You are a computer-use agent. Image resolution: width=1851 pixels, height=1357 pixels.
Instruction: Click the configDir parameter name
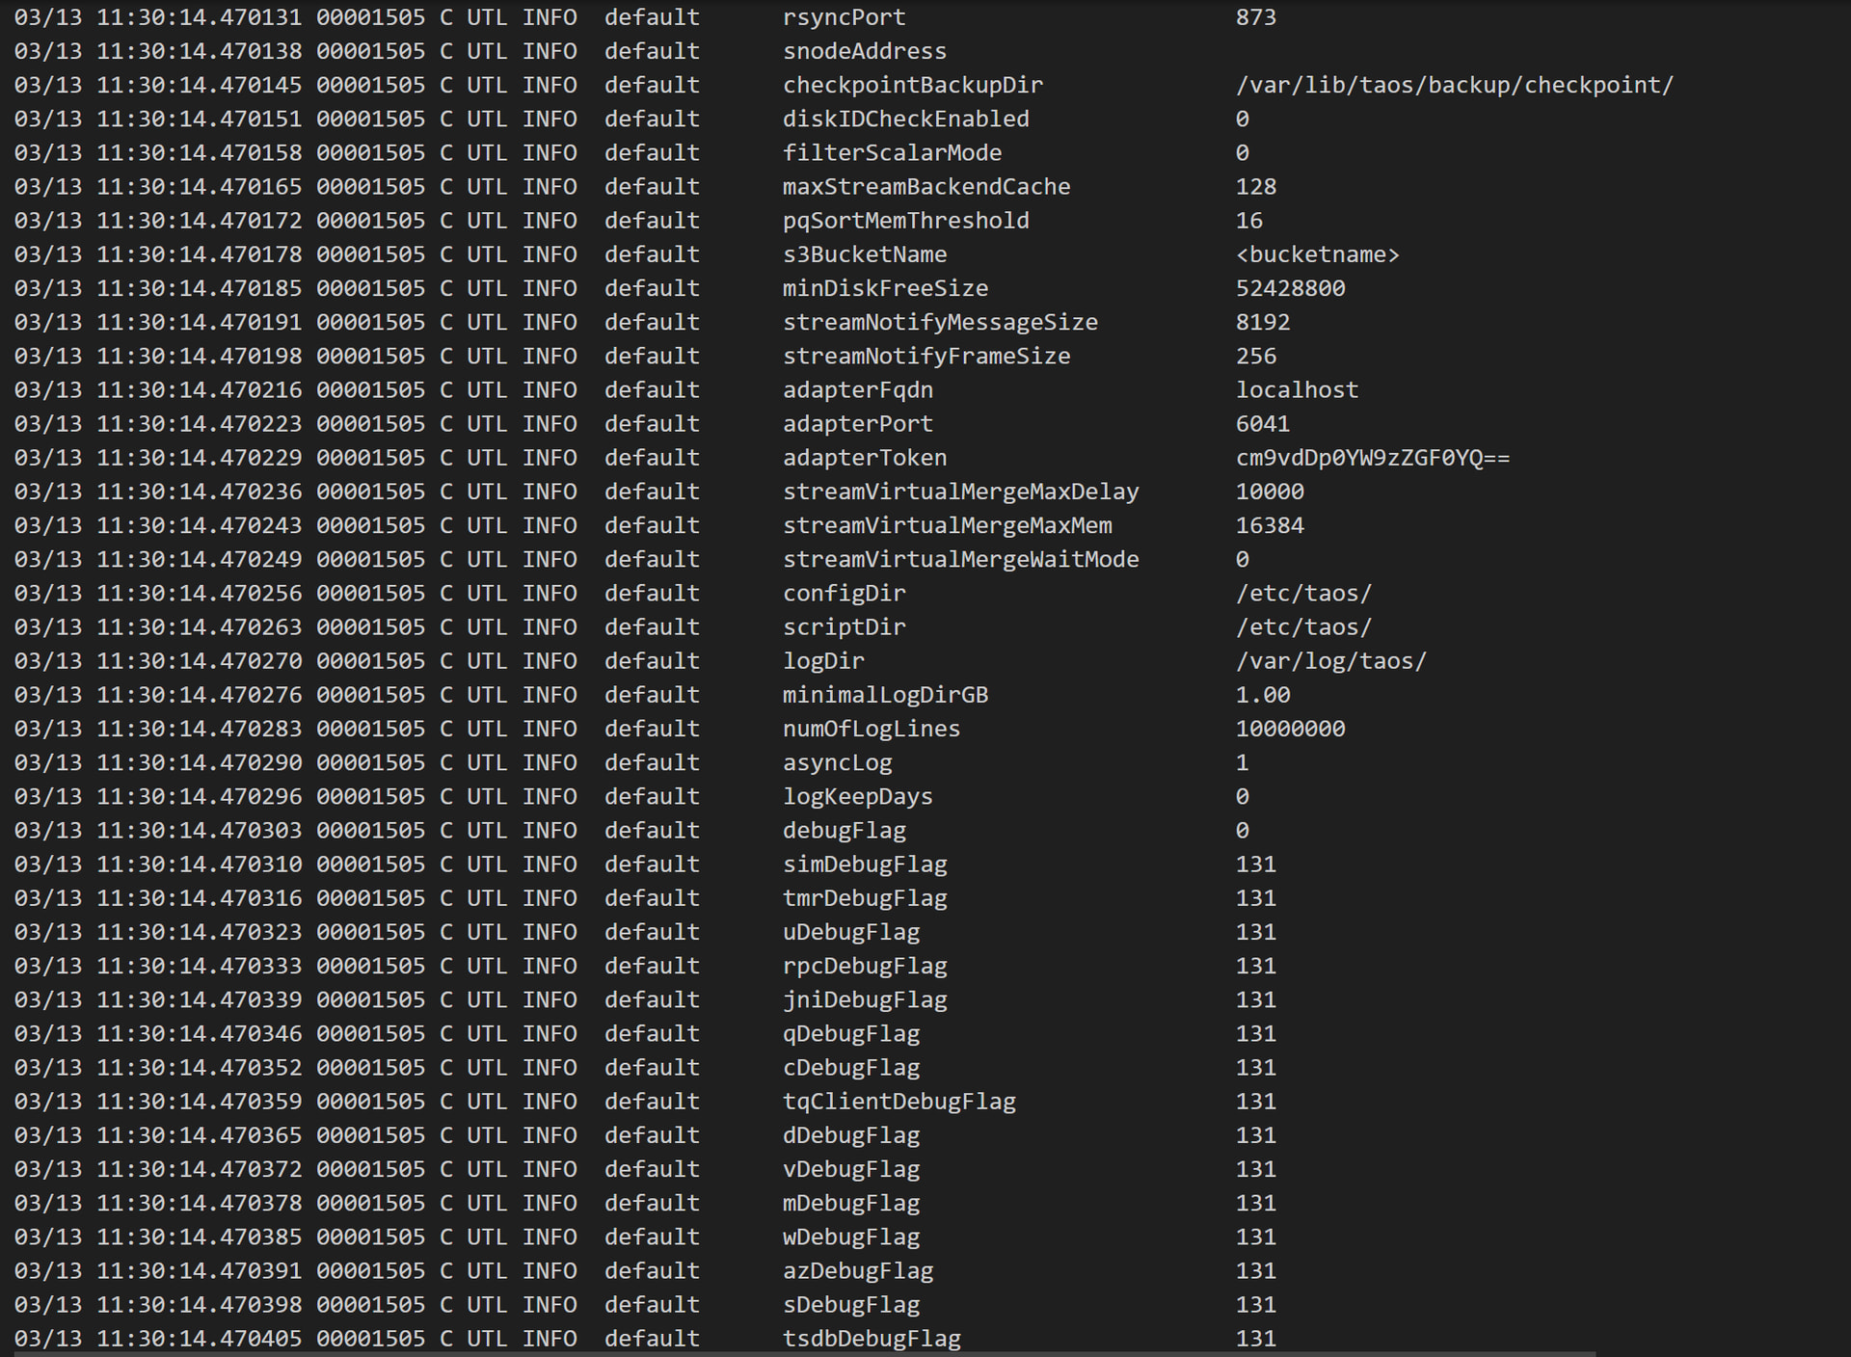click(844, 594)
